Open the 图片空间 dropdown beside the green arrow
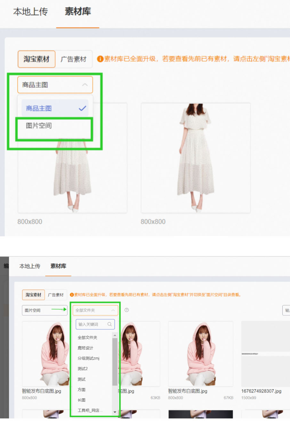Screen dimensions: 290x421 (44, 310)
